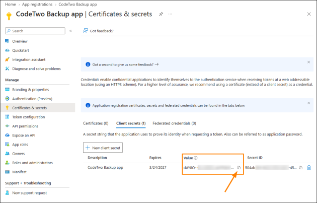The height and width of the screenshot is (203, 317).
Task: Click the 3/24/2027 expiry date cell
Action: [x=157, y=168]
